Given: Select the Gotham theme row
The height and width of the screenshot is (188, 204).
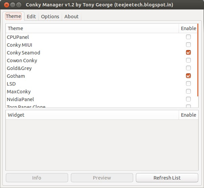Looking at the screenshot, I should click(16, 76).
